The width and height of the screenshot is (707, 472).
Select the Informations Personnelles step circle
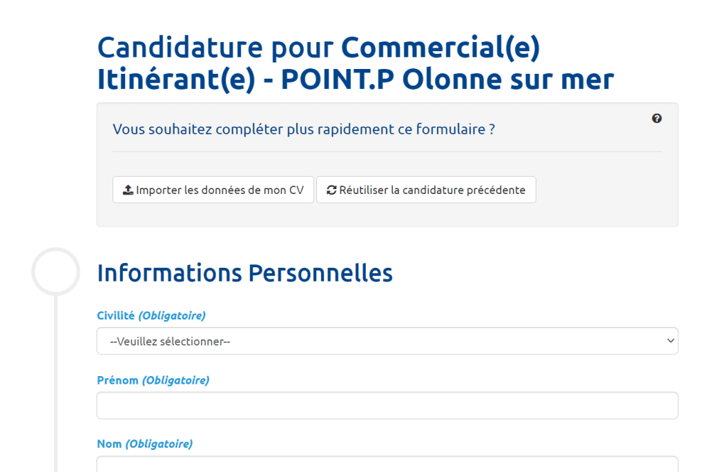[x=56, y=271]
